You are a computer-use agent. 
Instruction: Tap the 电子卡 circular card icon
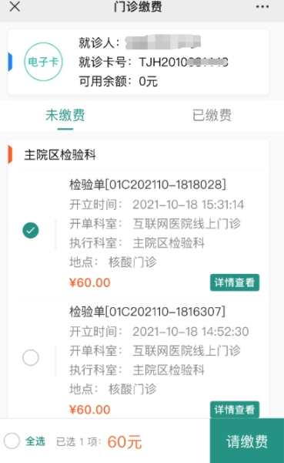tap(43, 62)
